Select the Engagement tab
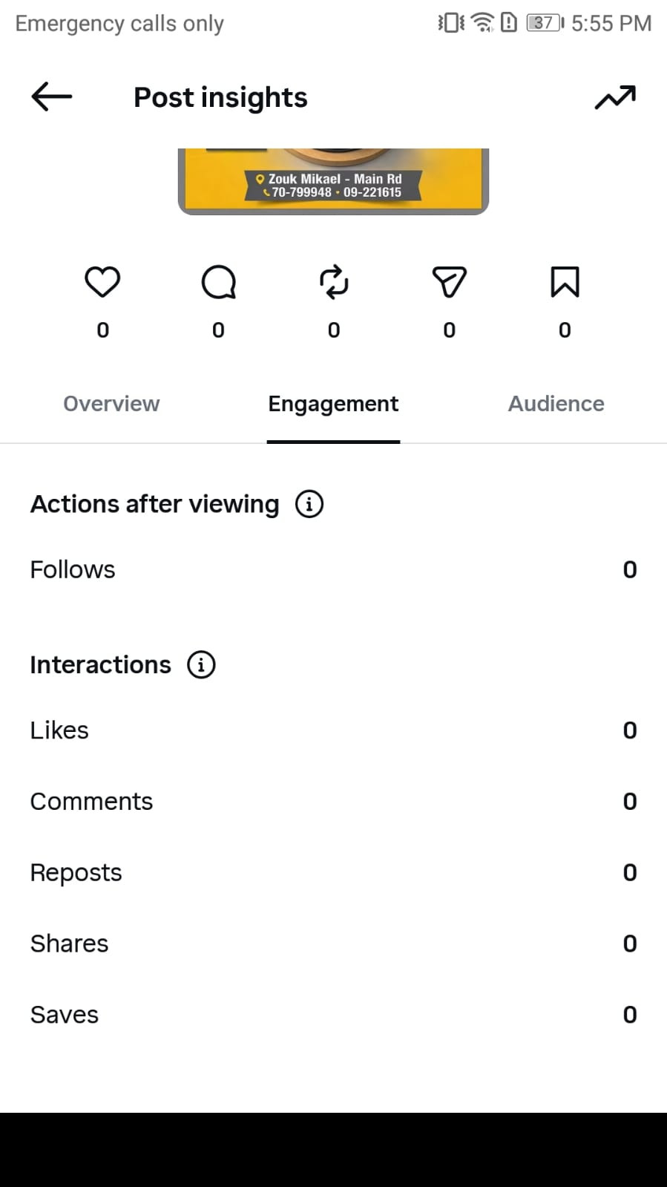The image size is (667, 1187). (x=333, y=404)
